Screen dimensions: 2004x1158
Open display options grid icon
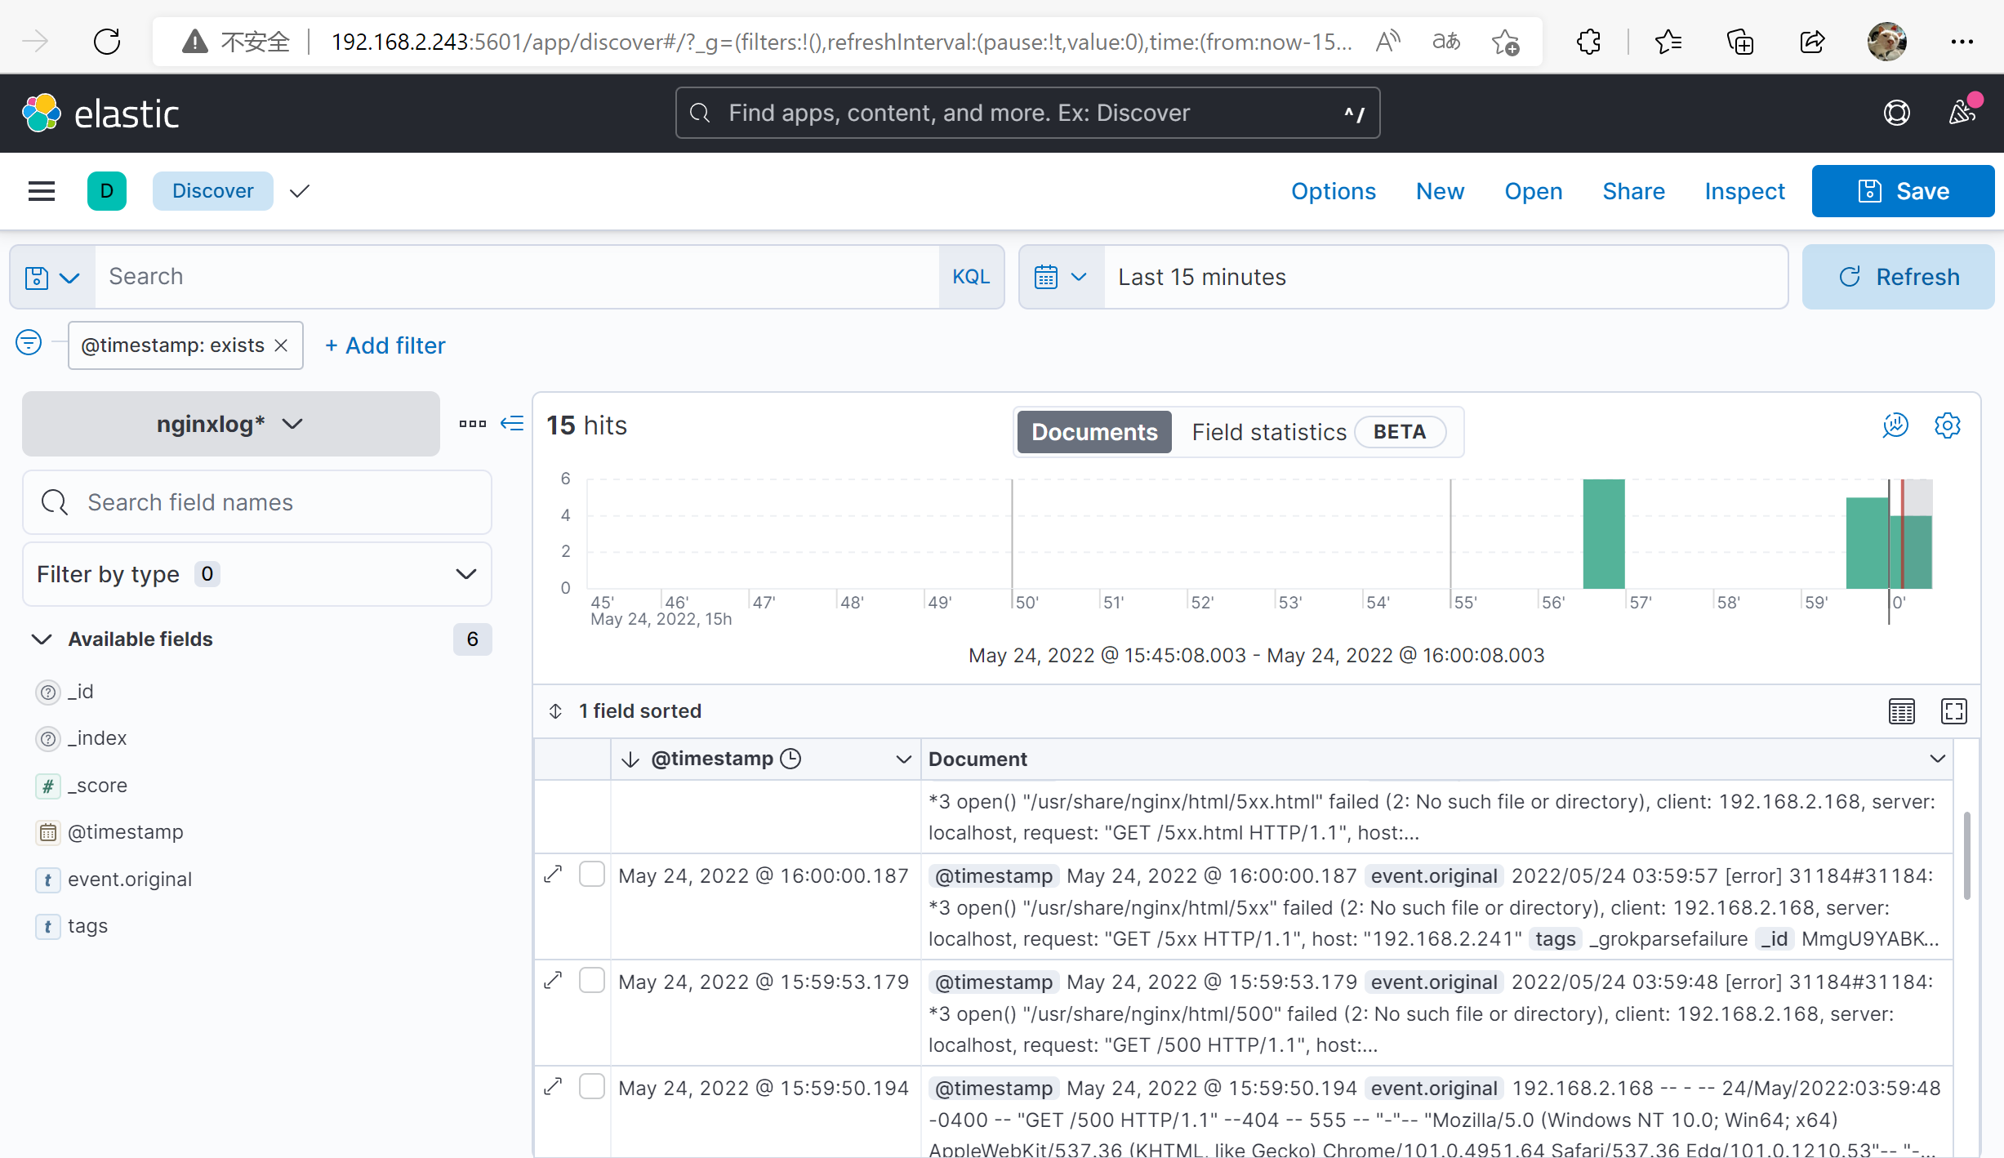pyautogui.click(x=1901, y=711)
